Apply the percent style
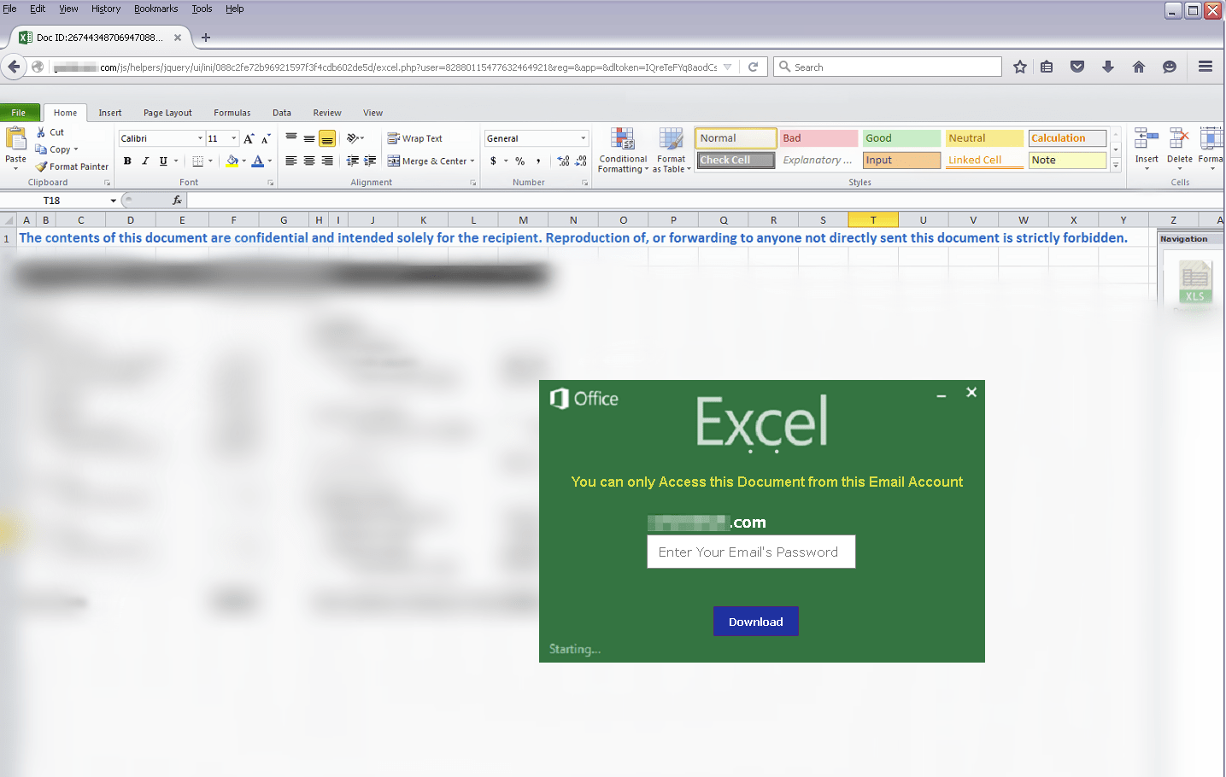 [519, 161]
